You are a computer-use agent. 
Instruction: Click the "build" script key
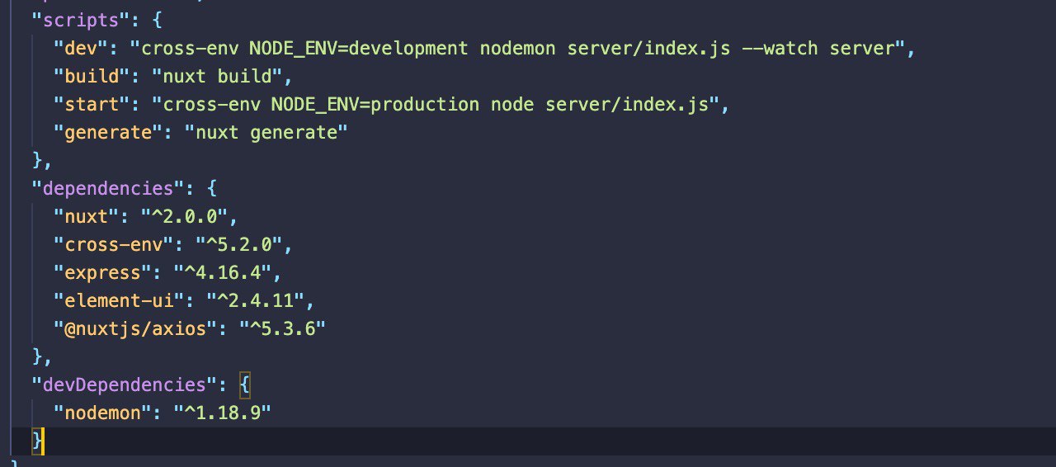pos(92,77)
